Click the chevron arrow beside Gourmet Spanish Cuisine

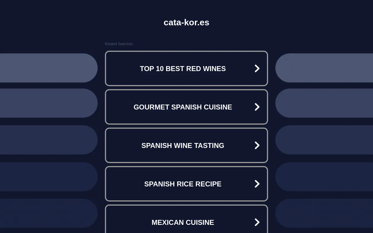pyautogui.click(x=257, y=107)
